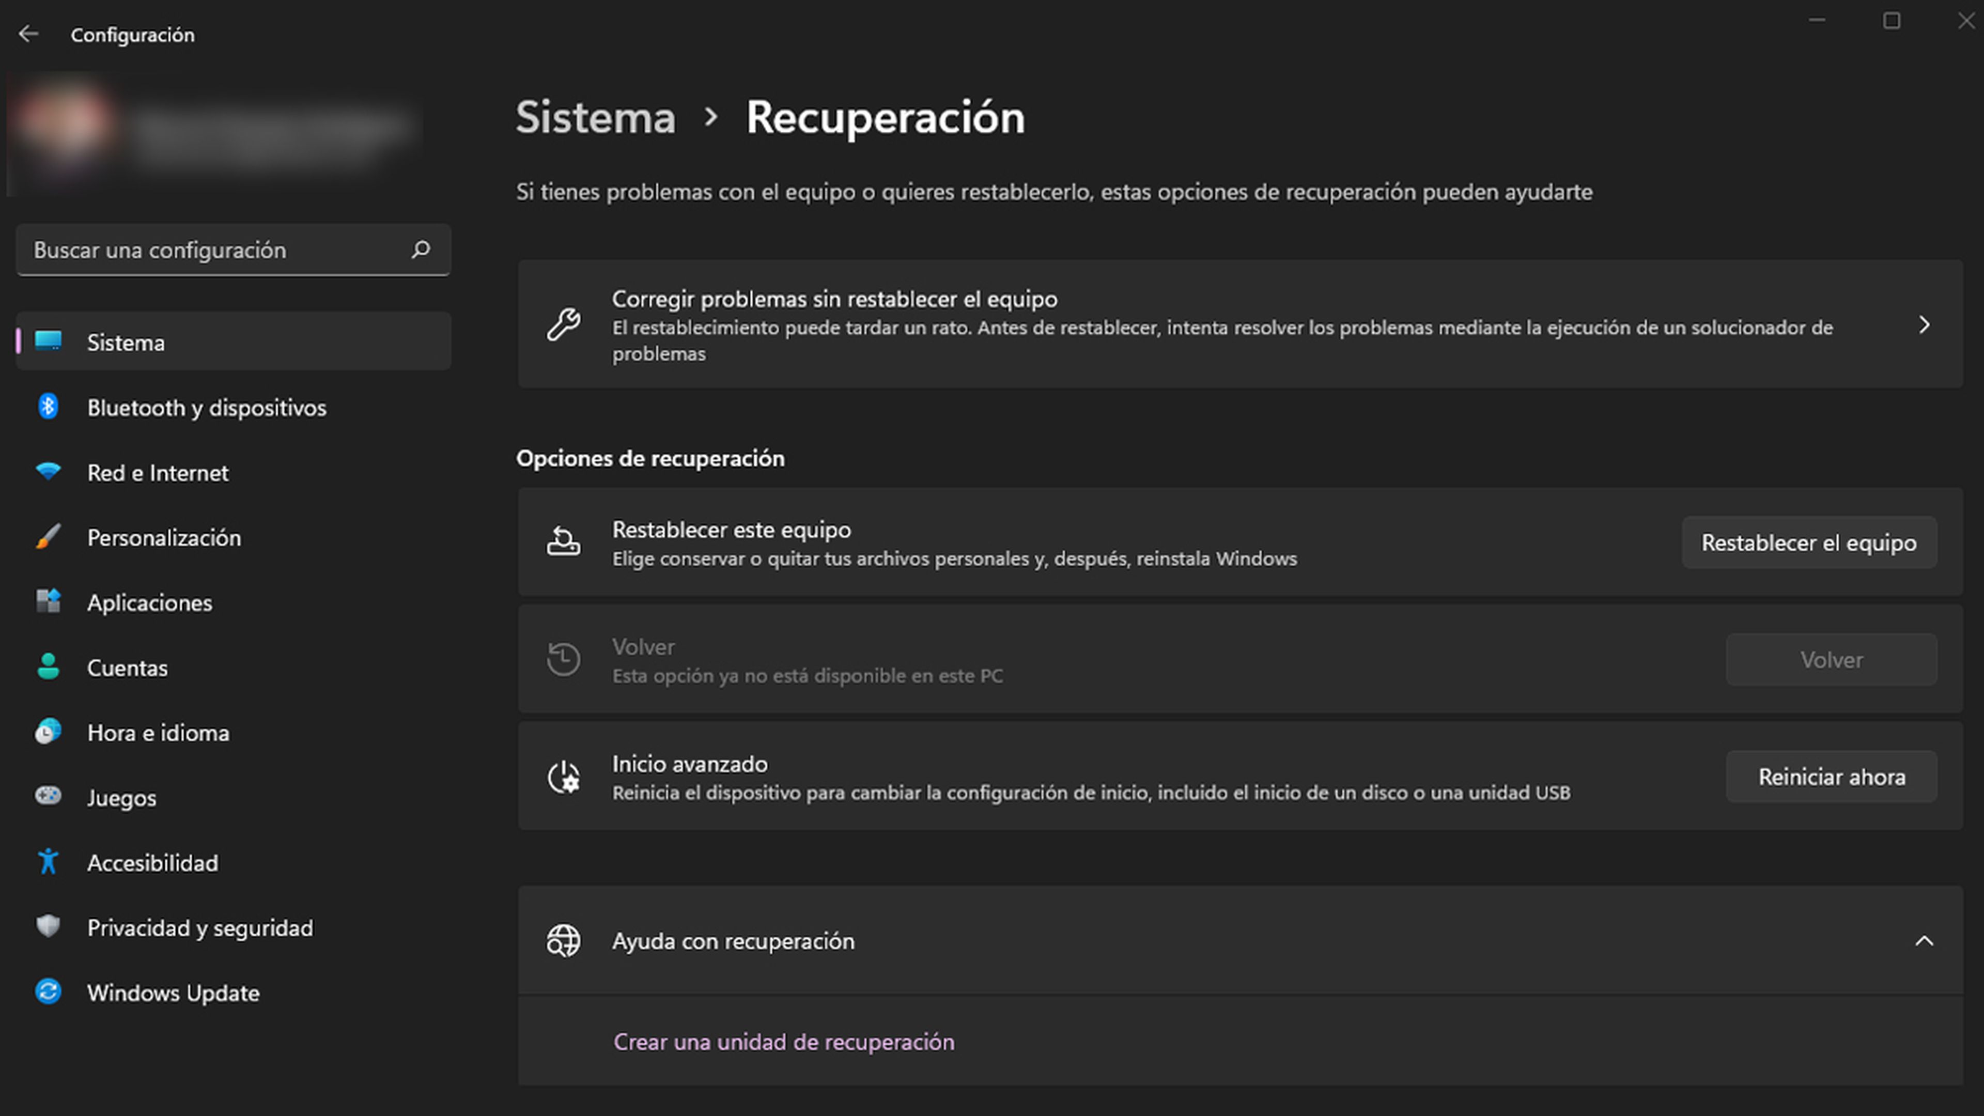
Task: Click the disabled Volver button
Action: pyautogui.click(x=1831, y=659)
